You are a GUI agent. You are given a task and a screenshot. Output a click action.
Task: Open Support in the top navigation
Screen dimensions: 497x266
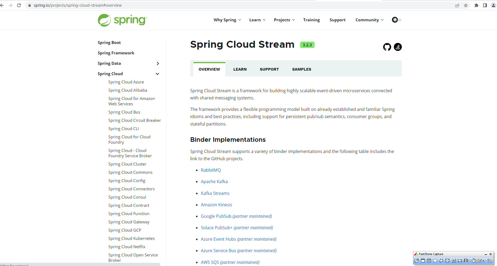point(338,20)
